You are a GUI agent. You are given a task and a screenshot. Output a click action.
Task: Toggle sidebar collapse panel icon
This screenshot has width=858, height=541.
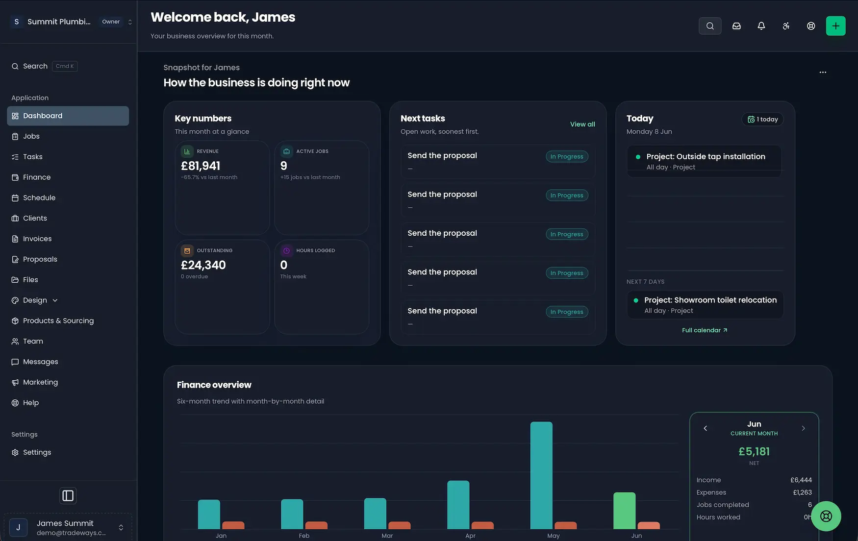pos(68,496)
